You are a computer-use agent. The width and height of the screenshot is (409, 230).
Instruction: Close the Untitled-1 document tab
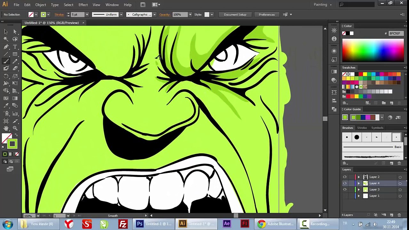pos(83,23)
